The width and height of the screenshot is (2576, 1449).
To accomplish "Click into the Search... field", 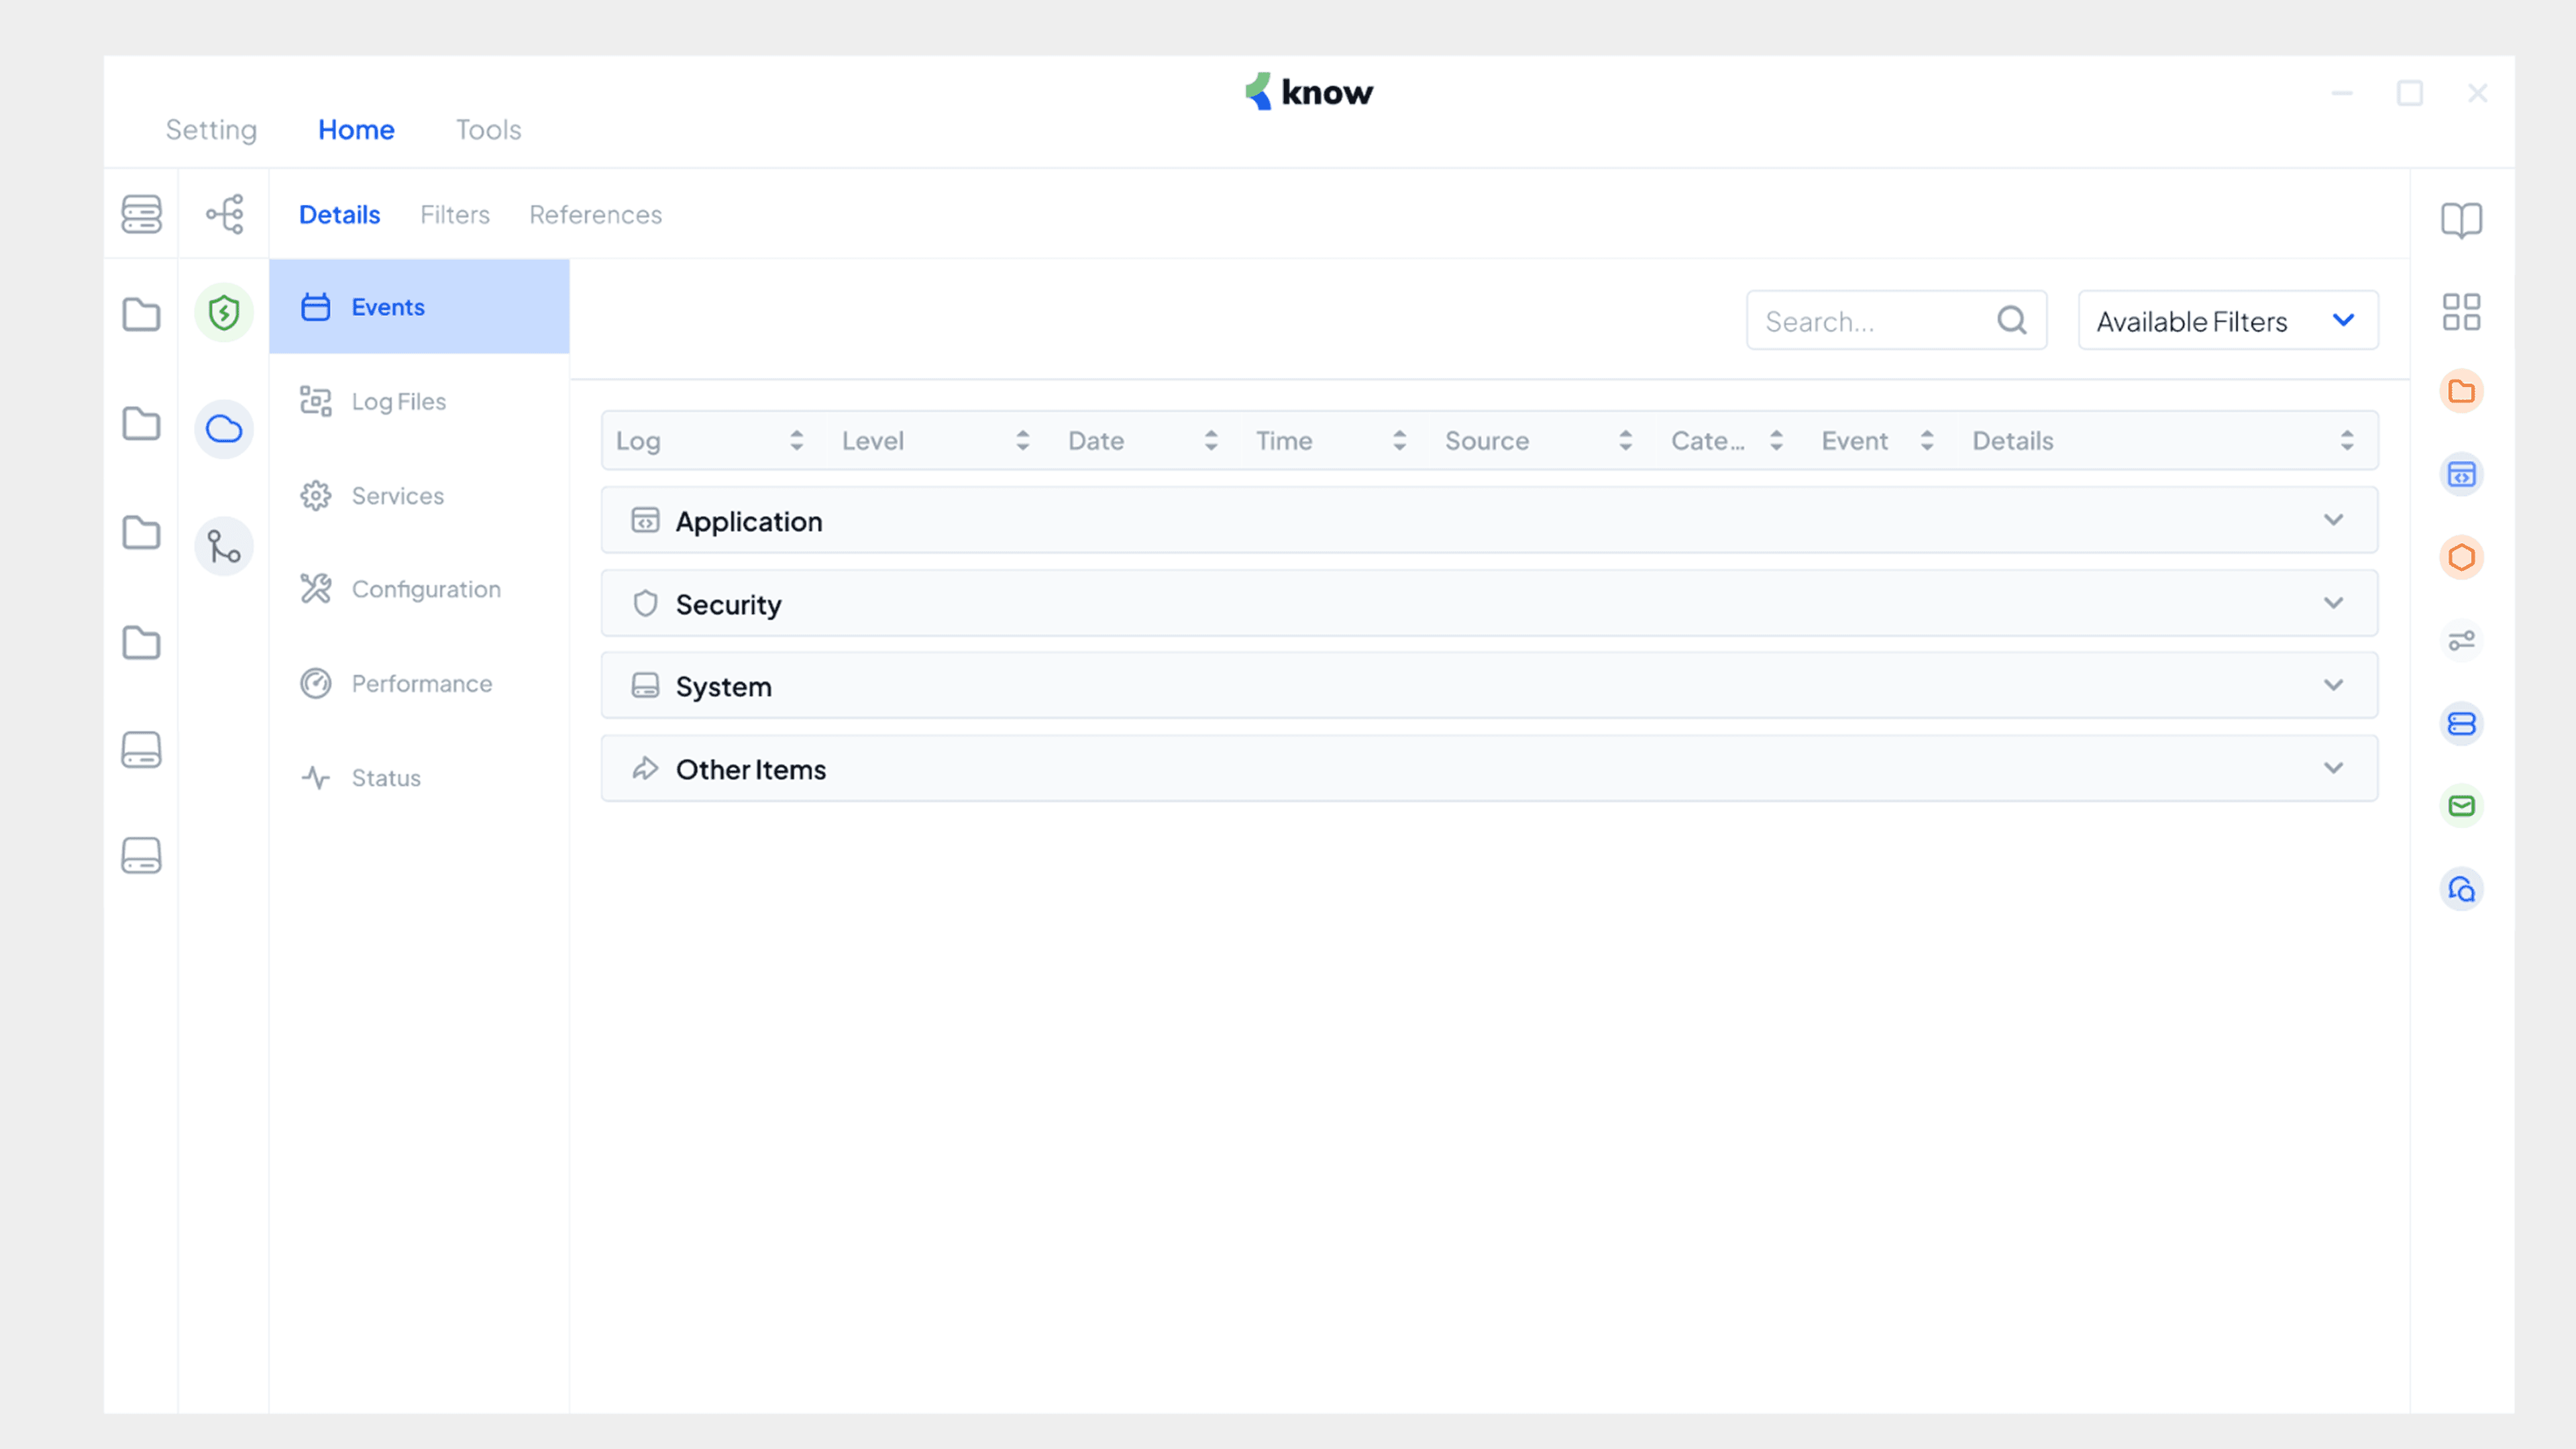I will coord(1896,320).
